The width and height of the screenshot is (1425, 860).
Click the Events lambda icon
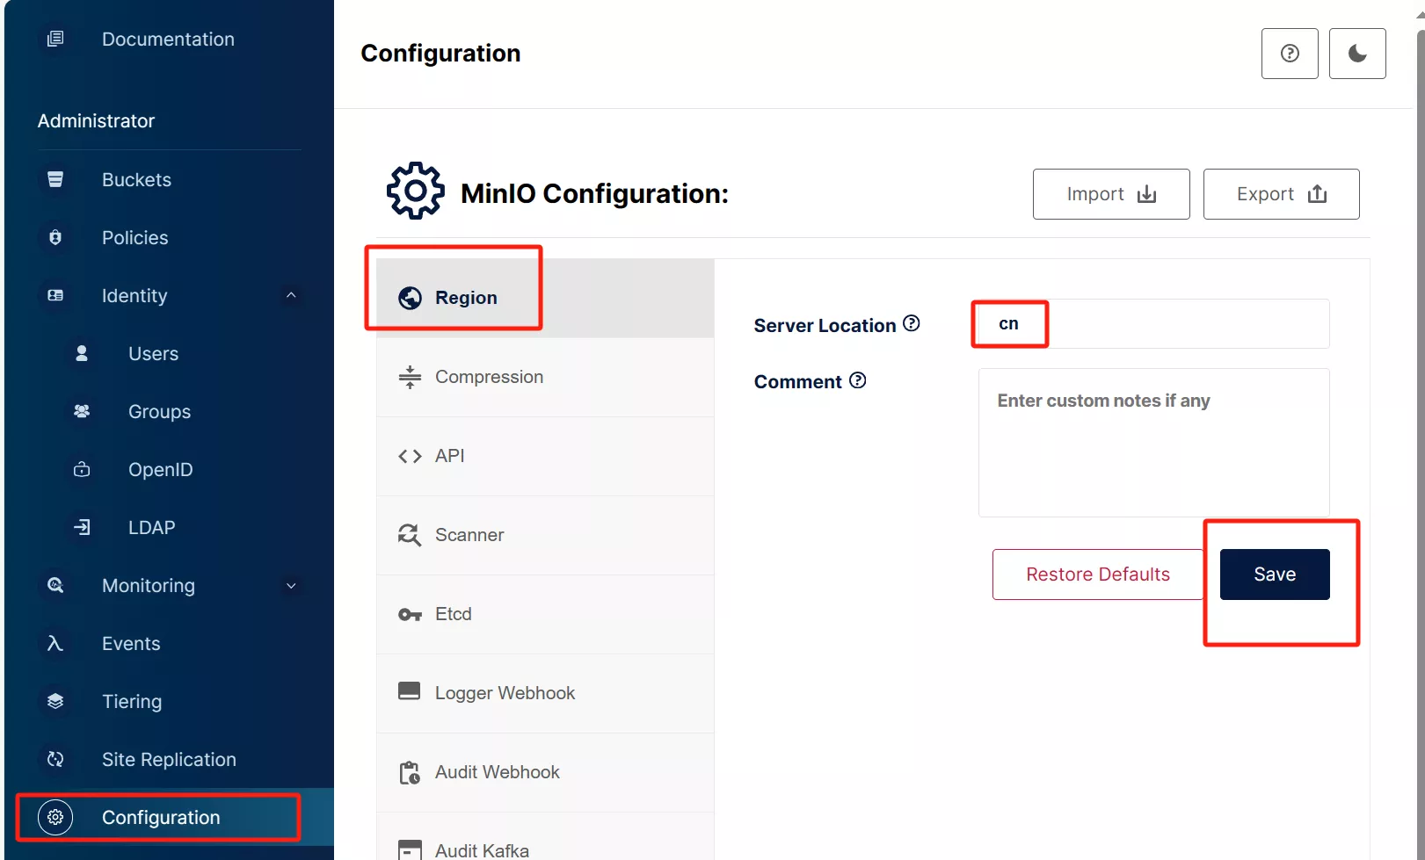[x=55, y=644]
